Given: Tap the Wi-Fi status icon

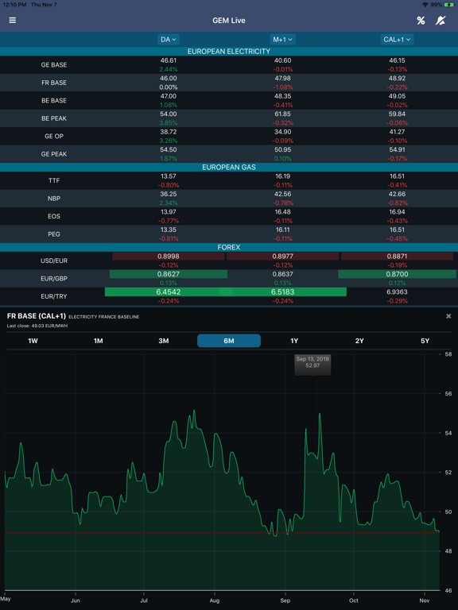Looking at the screenshot, I should [x=425, y=5].
